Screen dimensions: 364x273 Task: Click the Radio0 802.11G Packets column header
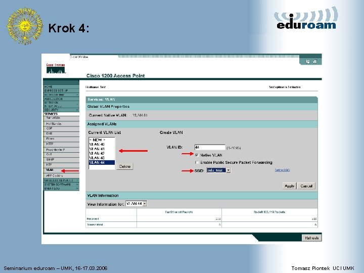pos(269,212)
